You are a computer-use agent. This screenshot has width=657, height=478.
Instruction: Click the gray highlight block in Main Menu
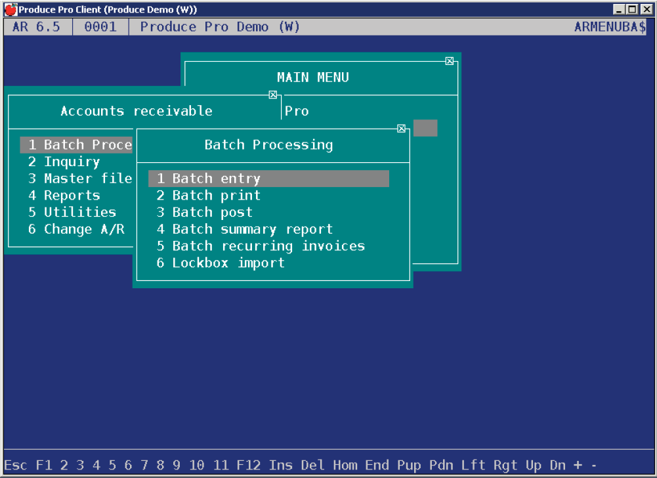pyautogui.click(x=425, y=128)
